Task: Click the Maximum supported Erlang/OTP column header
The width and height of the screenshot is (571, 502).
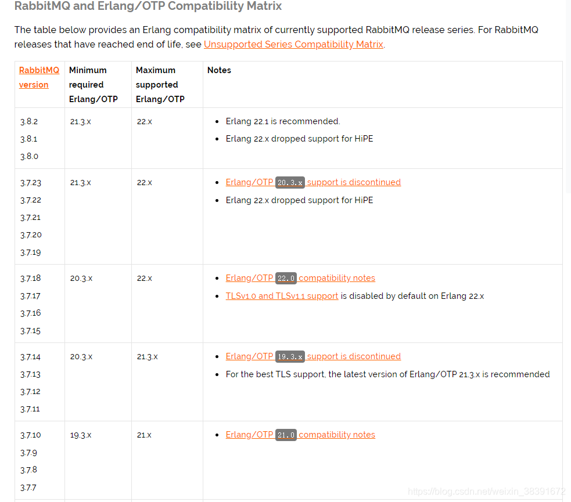Action: point(160,85)
